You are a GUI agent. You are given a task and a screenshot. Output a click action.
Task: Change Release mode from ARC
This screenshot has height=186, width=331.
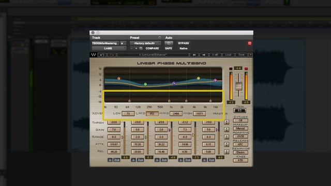(x=240, y=145)
